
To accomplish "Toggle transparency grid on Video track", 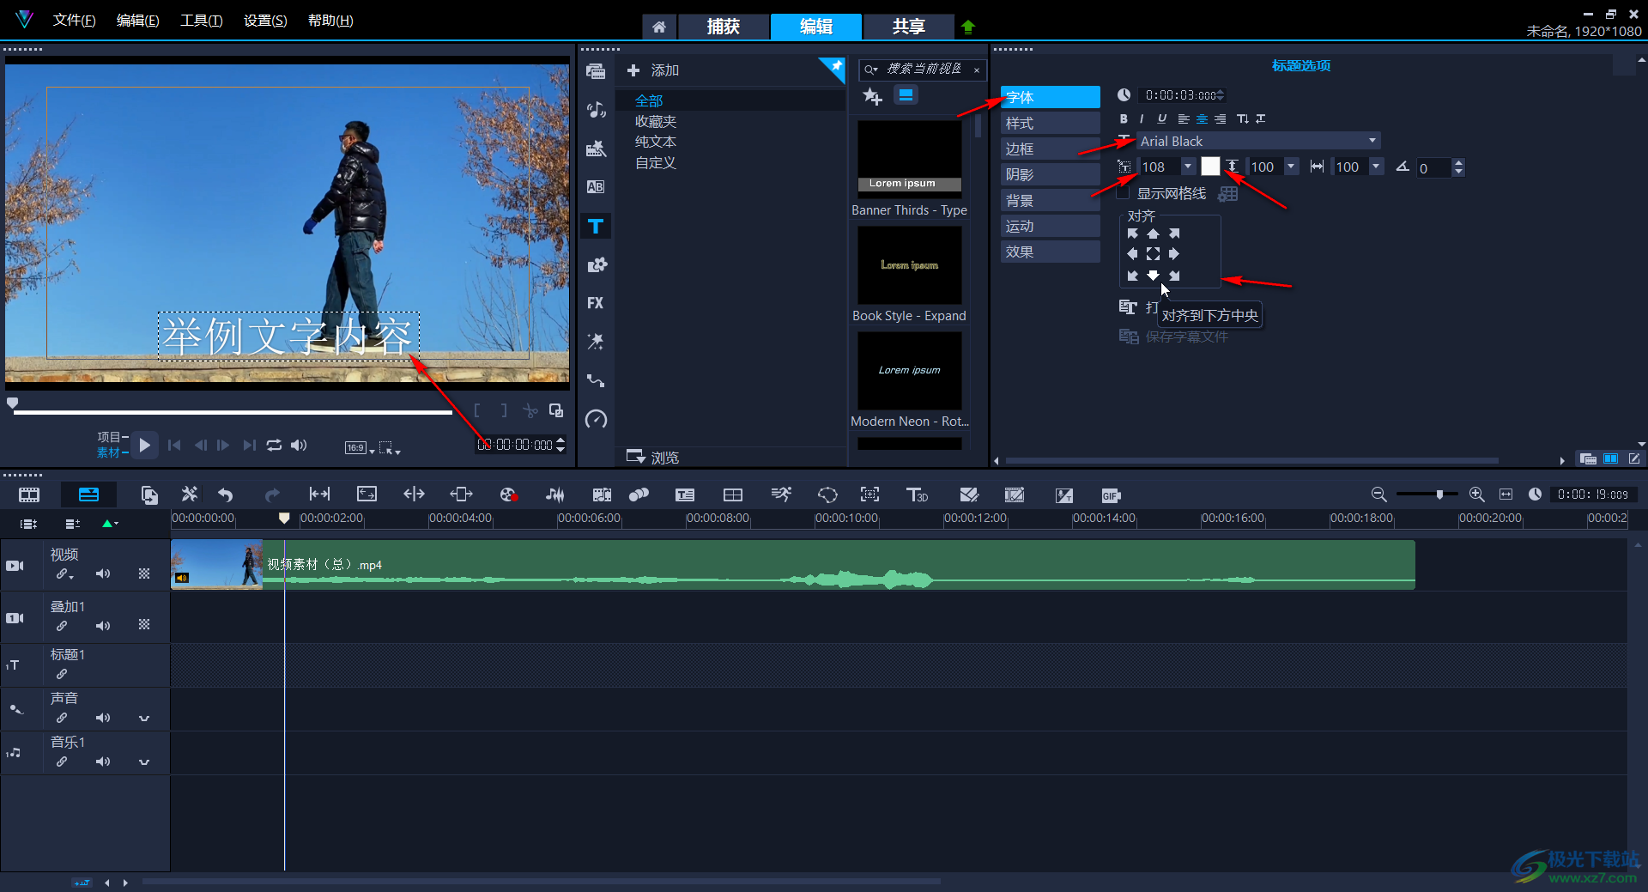I will coord(144,573).
